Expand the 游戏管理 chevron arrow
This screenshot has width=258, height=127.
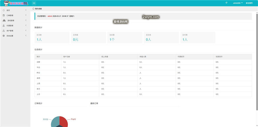[26, 20]
